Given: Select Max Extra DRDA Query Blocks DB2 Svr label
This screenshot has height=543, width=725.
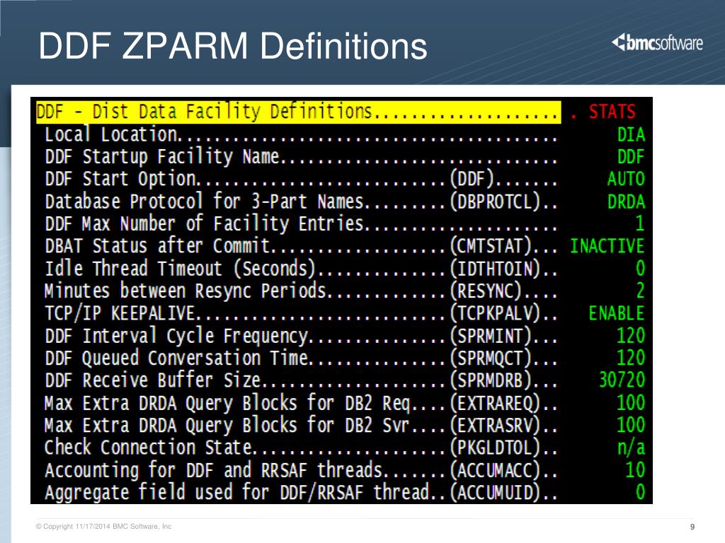Looking at the screenshot, I should point(227,425).
